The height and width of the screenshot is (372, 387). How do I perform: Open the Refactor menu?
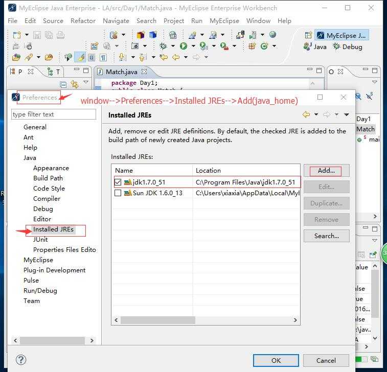83,21
